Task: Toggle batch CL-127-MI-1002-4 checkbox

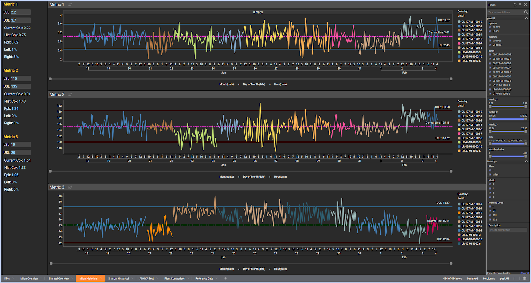Action: coord(490,68)
